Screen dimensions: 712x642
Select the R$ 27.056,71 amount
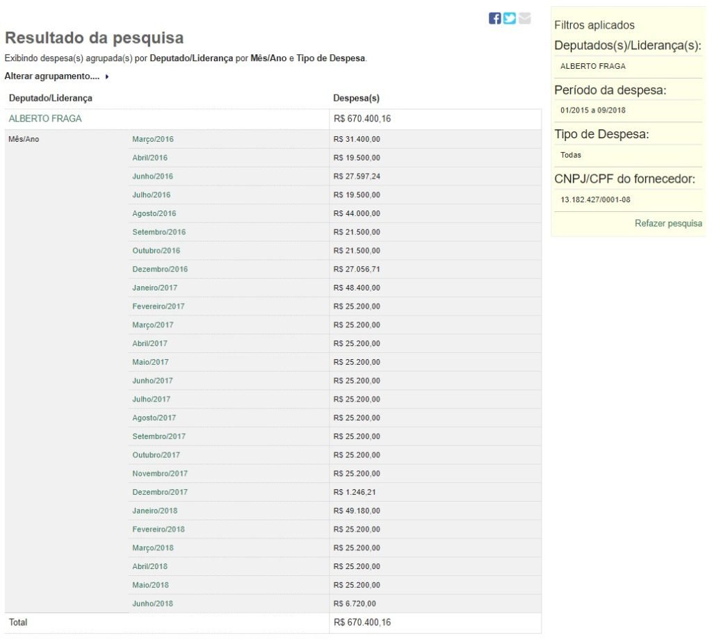coord(357,269)
